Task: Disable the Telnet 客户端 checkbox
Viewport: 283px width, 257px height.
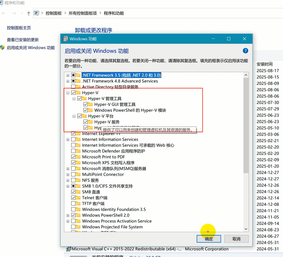Action: pyautogui.click(x=73, y=198)
